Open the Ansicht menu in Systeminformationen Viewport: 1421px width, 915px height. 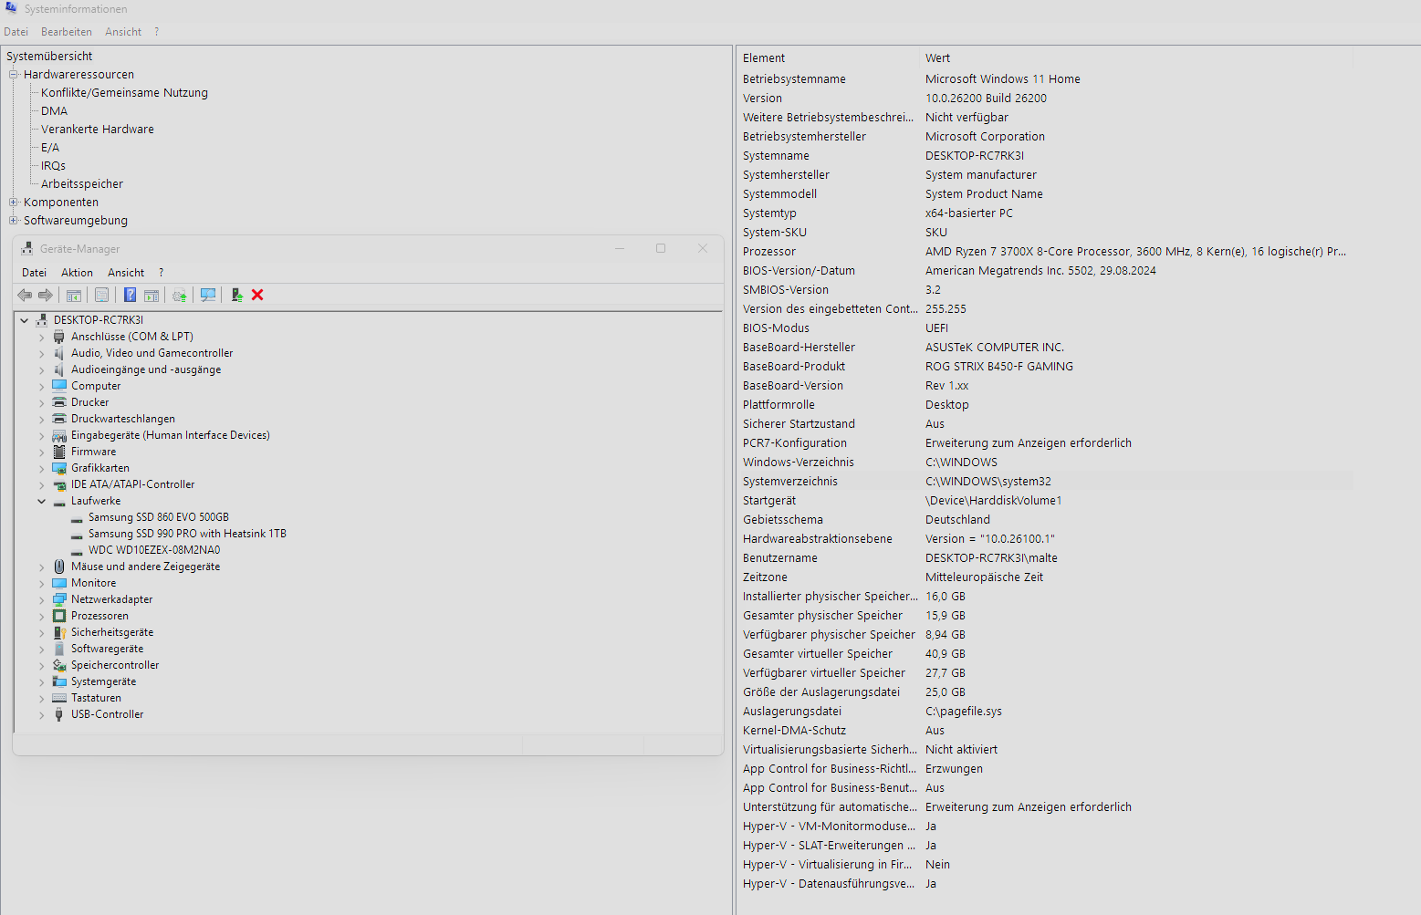click(123, 32)
